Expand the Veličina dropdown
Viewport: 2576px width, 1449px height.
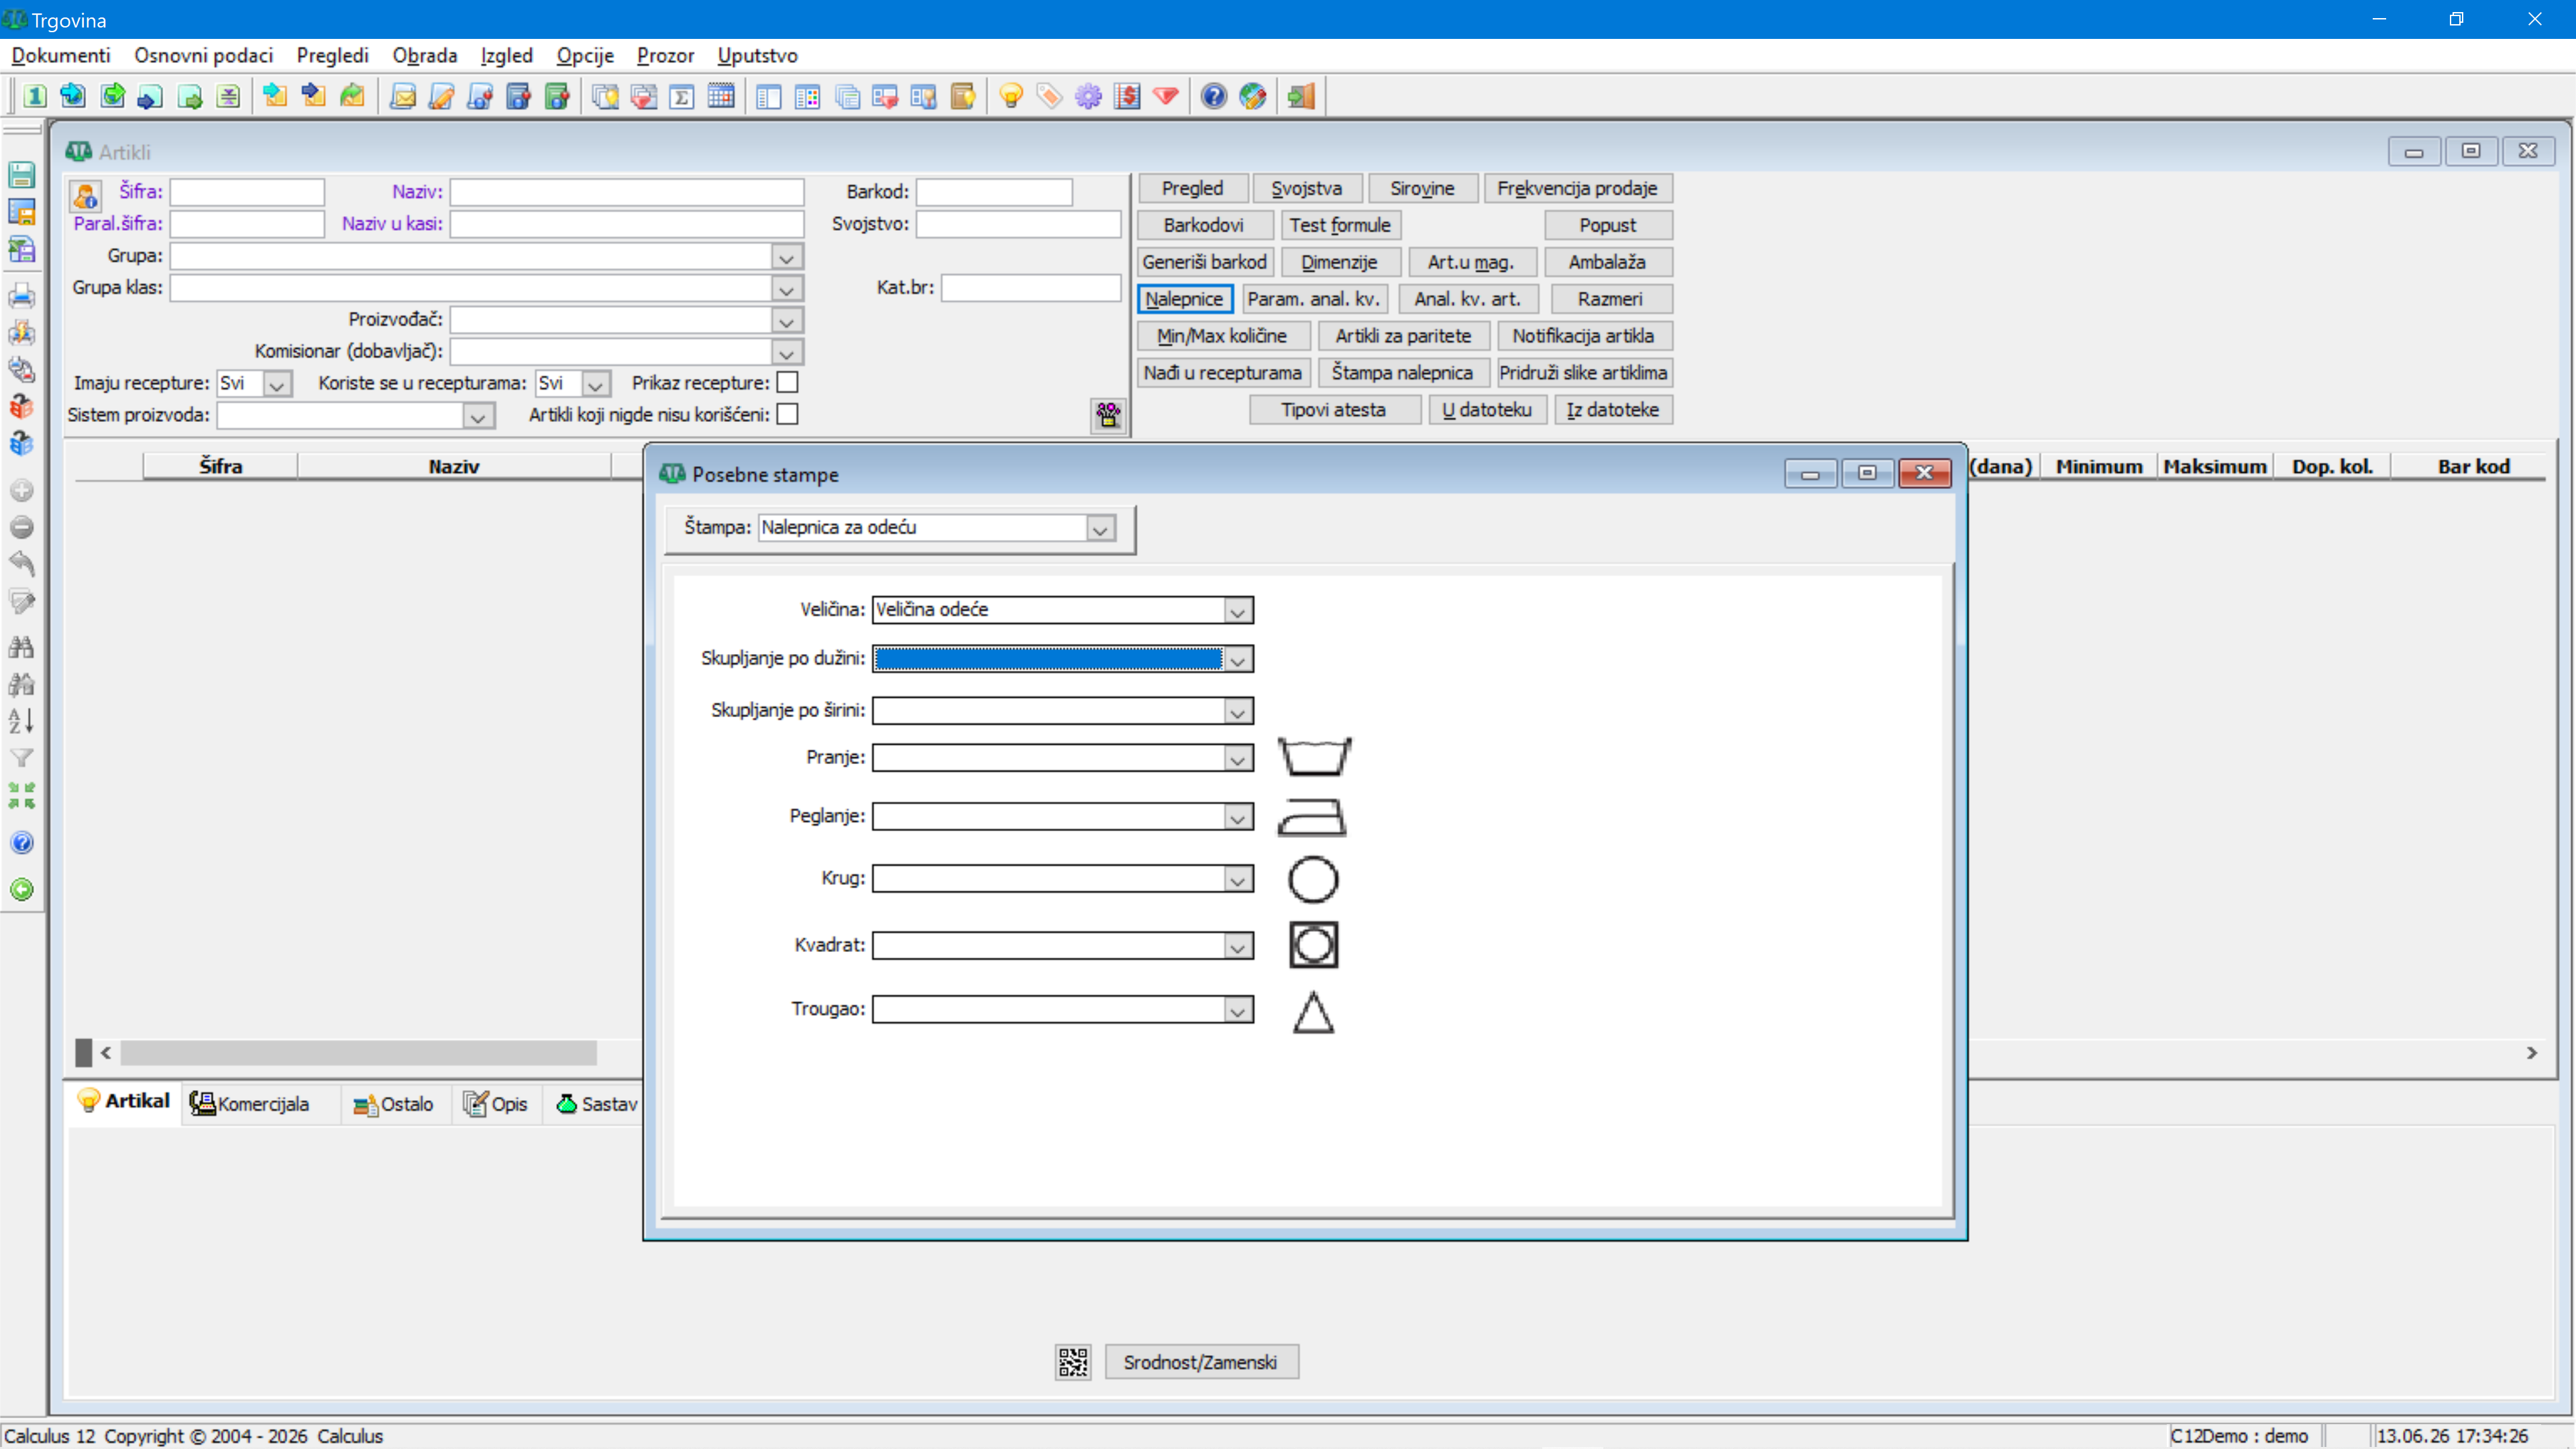point(1237,610)
